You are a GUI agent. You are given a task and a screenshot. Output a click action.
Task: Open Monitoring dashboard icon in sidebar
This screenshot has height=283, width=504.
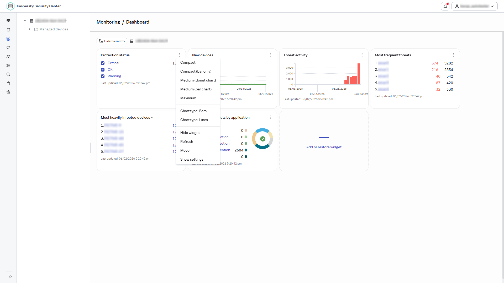click(8, 39)
